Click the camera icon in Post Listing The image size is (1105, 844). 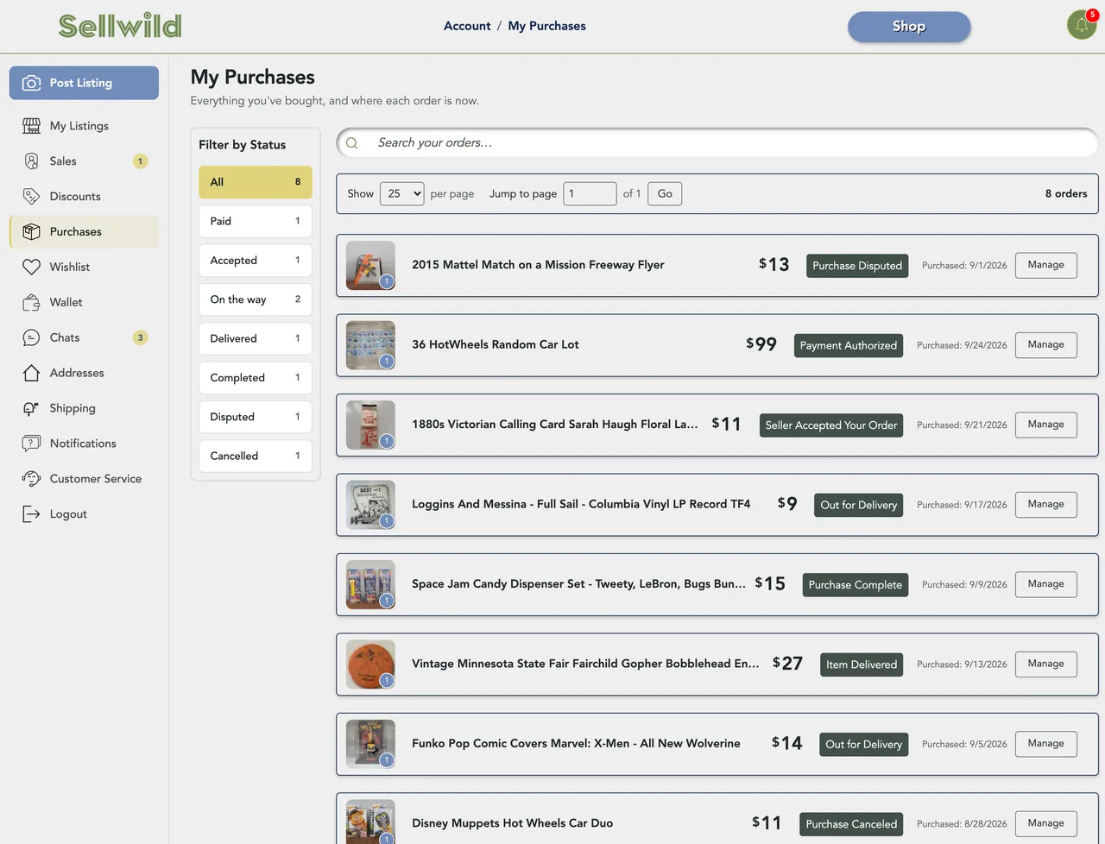32,83
